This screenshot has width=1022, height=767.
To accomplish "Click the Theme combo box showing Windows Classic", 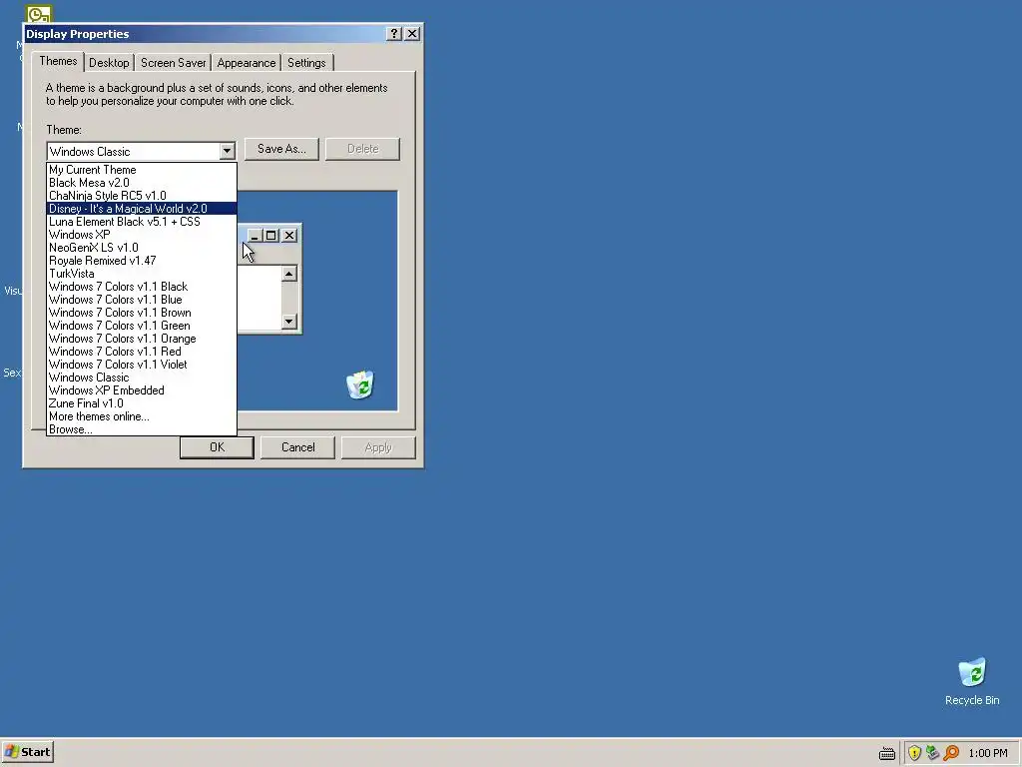I will (x=141, y=152).
